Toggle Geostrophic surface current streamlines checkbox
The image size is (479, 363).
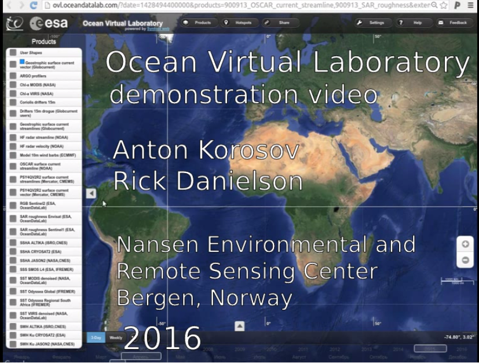13,126
